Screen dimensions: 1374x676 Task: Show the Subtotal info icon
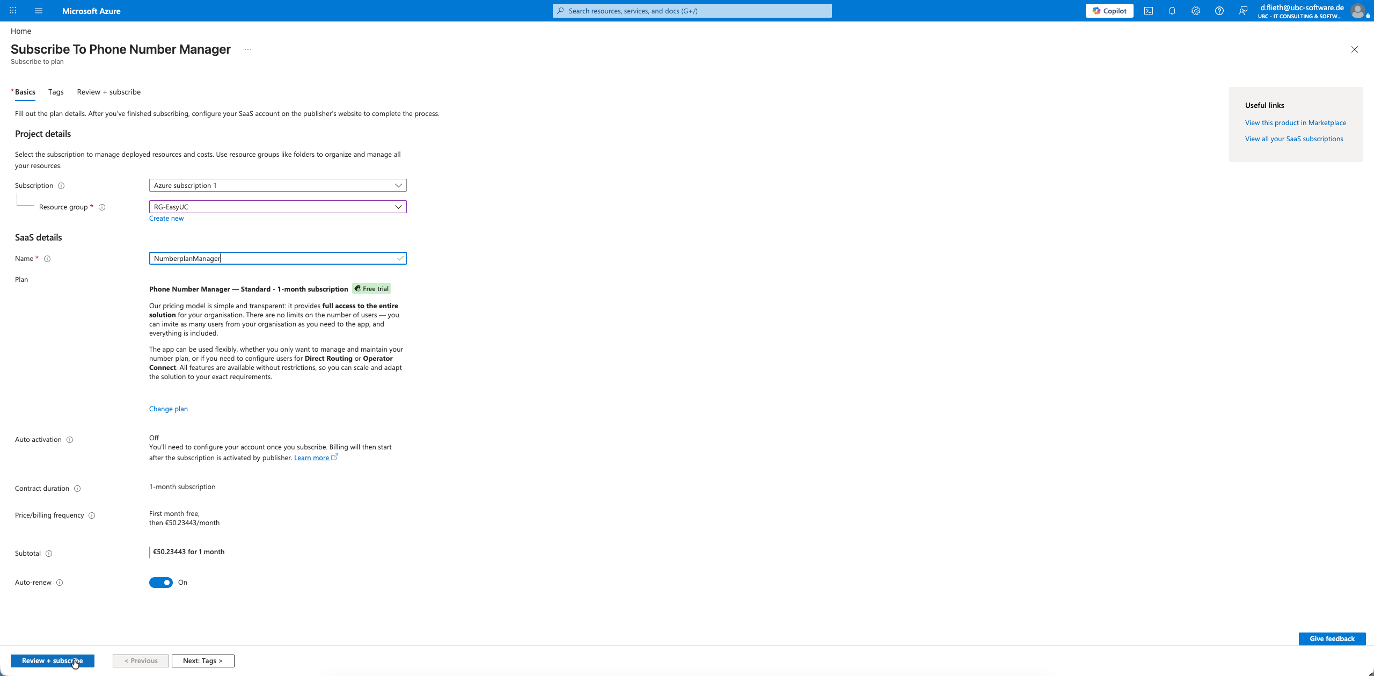coord(49,554)
